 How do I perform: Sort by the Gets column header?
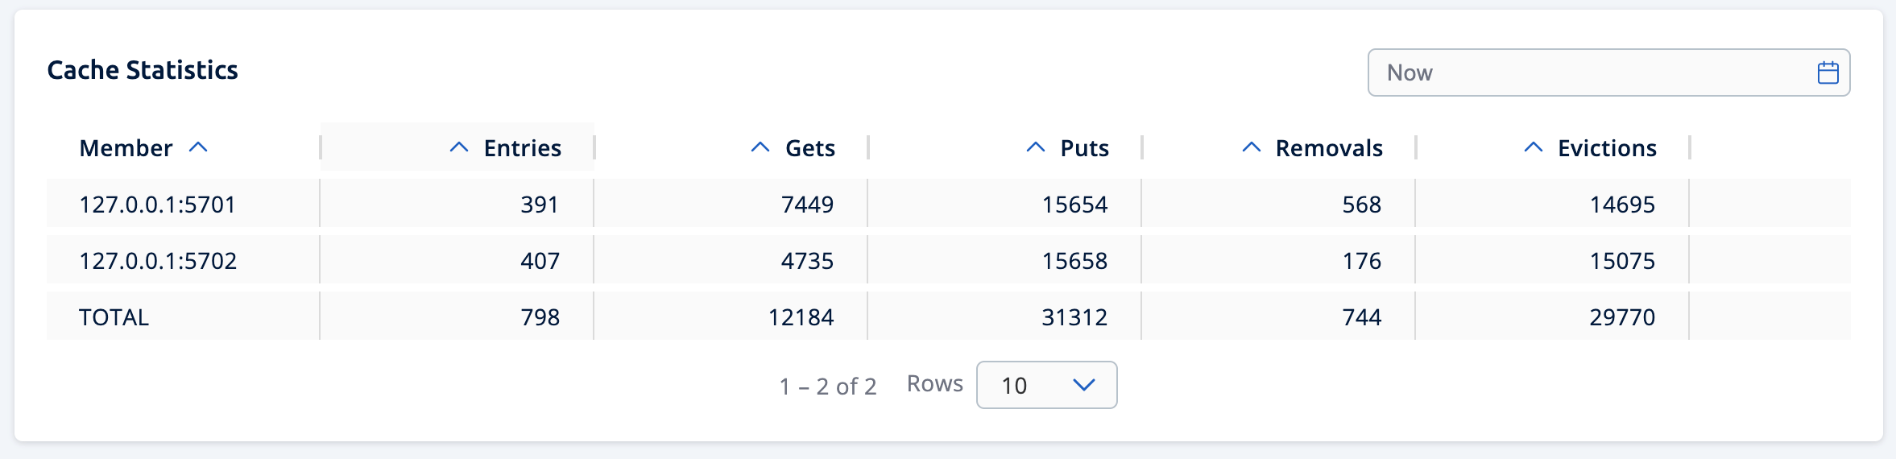(x=809, y=148)
